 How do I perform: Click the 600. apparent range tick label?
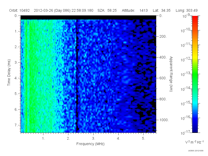tap(163, 78)
